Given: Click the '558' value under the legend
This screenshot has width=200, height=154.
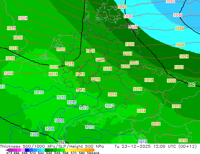Looking at the screenshot, I should (x=65, y=153).
